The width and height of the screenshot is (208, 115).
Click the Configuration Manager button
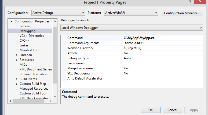pos(182,13)
